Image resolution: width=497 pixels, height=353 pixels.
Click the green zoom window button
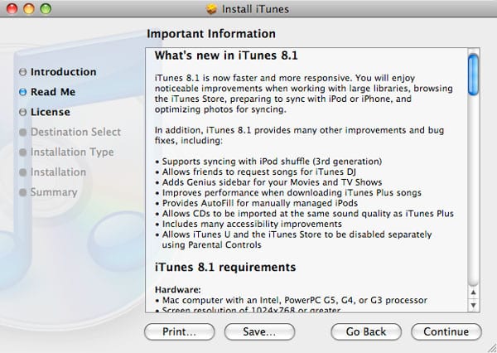point(46,8)
